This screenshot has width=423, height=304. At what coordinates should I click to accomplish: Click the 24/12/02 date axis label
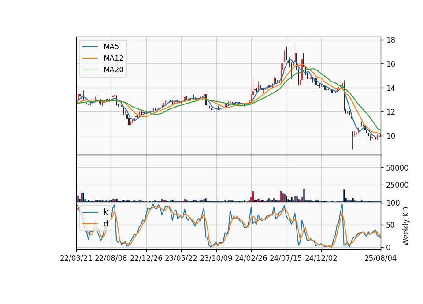point(321,258)
